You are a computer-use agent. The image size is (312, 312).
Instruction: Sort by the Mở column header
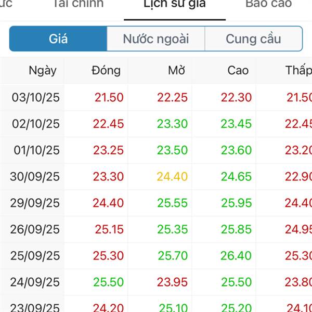(176, 71)
